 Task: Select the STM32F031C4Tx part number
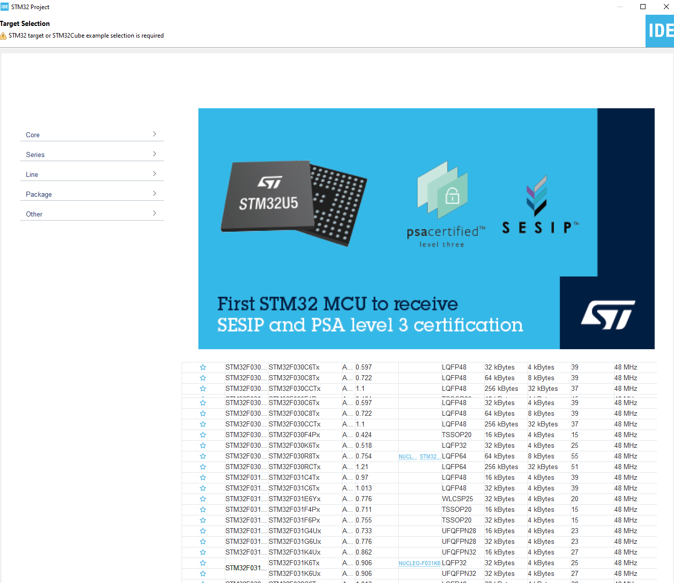click(294, 477)
